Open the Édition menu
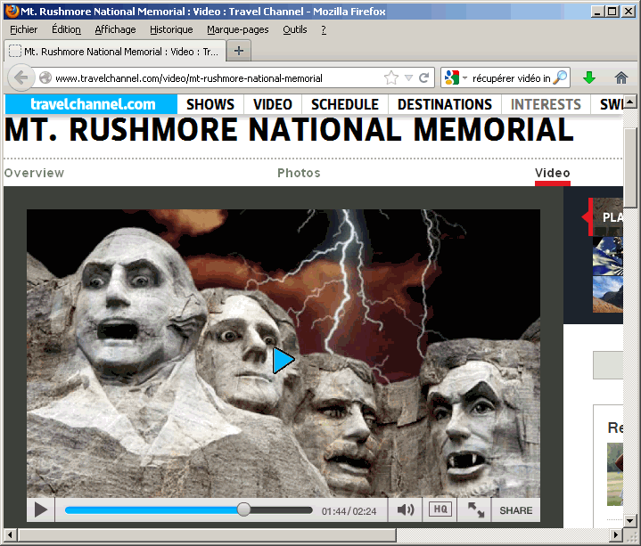The image size is (641, 546). coord(66,29)
